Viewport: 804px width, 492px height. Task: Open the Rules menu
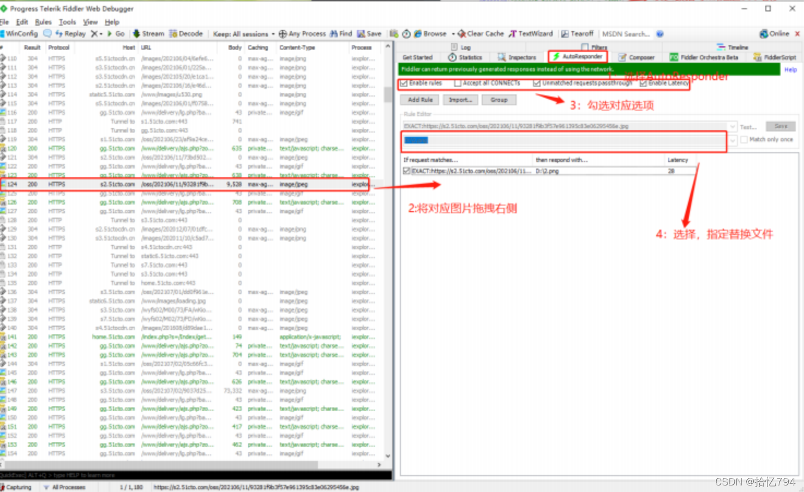43,22
